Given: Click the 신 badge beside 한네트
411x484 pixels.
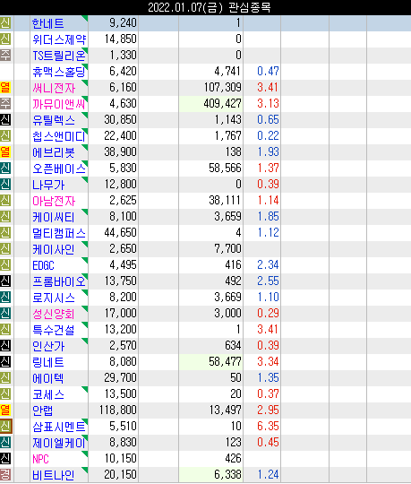Looking at the screenshot, I should pyautogui.click(x=5, y=23).
